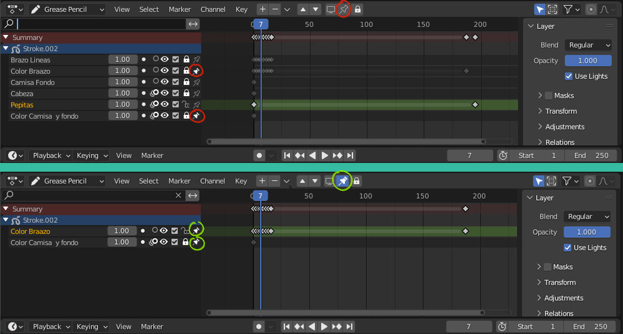This screenshot has height=334, width=623.
Task: Open Channel menu in top header
Action: pos(213,9)
